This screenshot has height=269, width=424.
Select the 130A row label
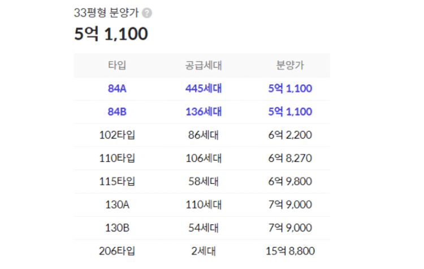coord(117,205)
